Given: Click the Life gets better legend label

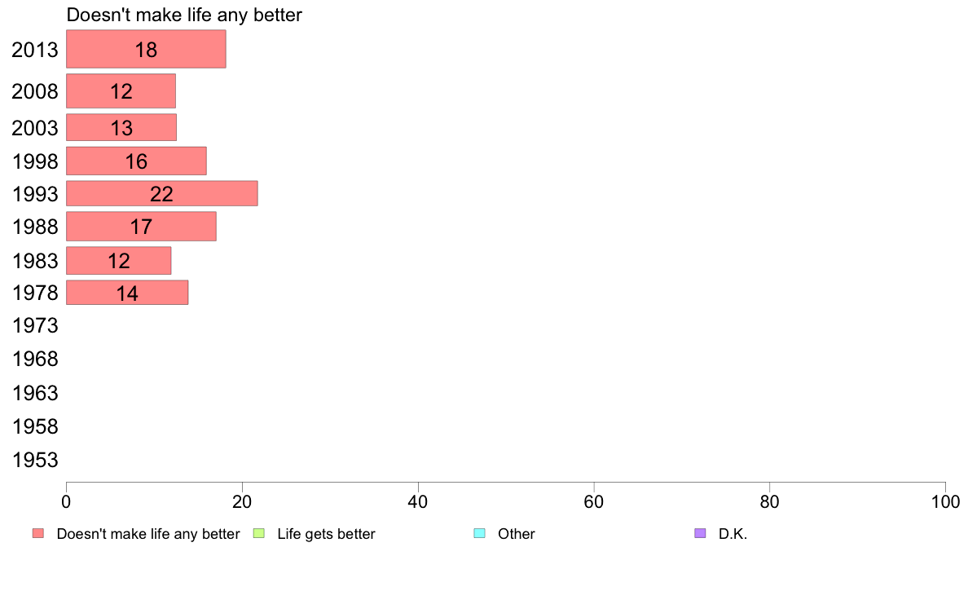Looking at the screenshot, I should pyautogui.click(x=326, y=534).
